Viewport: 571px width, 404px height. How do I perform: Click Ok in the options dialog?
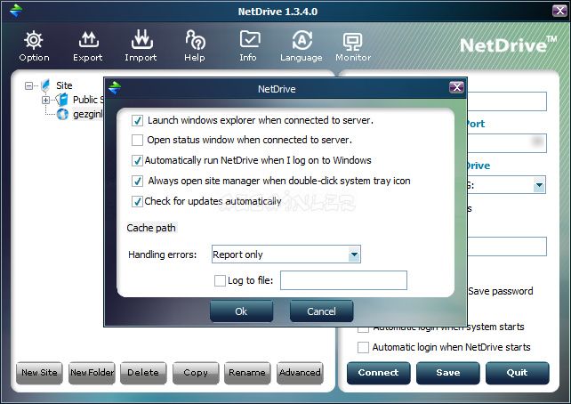pos(241,311)
